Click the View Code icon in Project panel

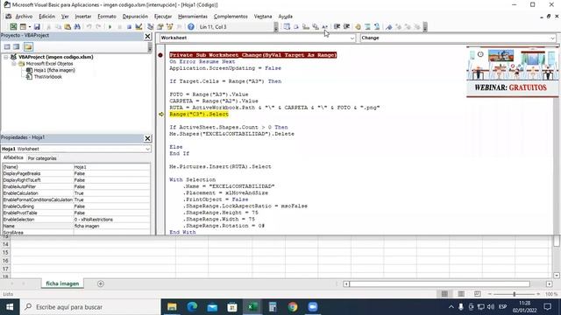(x=7, y=46)
